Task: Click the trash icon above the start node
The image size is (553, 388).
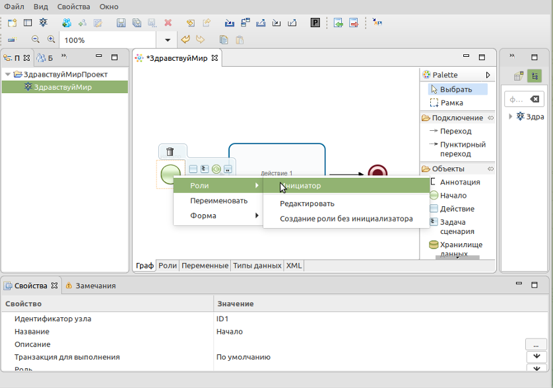Action: coord(170,151)
